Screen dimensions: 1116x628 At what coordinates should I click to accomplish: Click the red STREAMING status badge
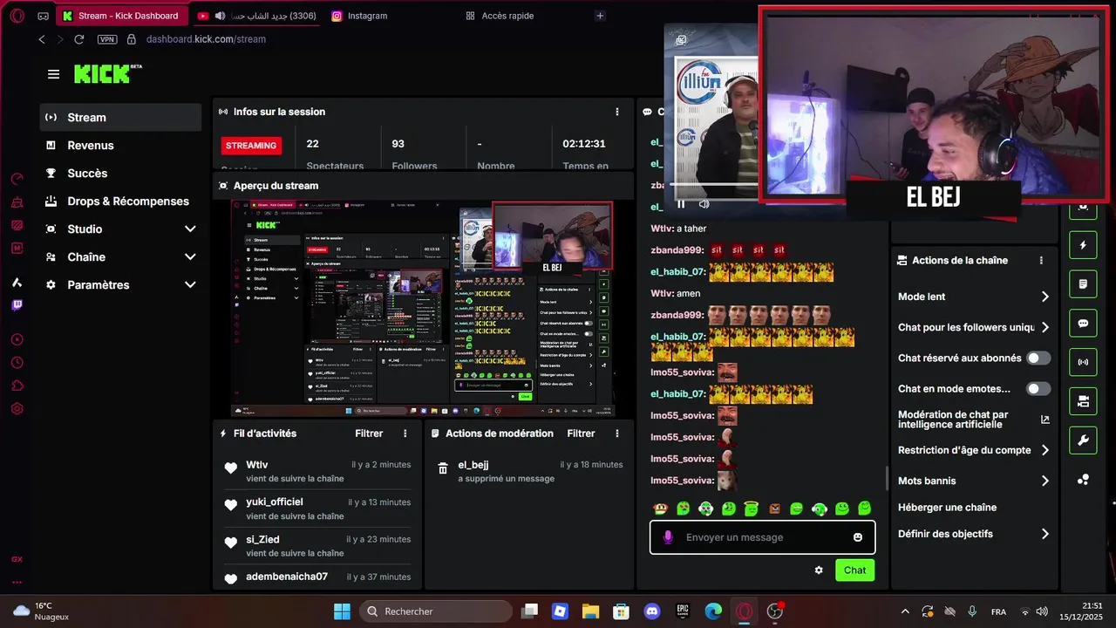(x=251, y=146)
